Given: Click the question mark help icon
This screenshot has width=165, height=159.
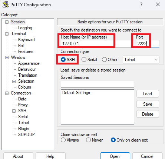Looking at the screenshot, I should point(141,5).
